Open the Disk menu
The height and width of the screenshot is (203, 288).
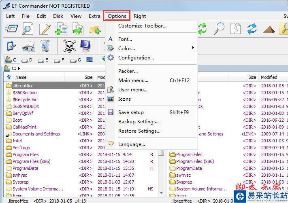point(58,16)
